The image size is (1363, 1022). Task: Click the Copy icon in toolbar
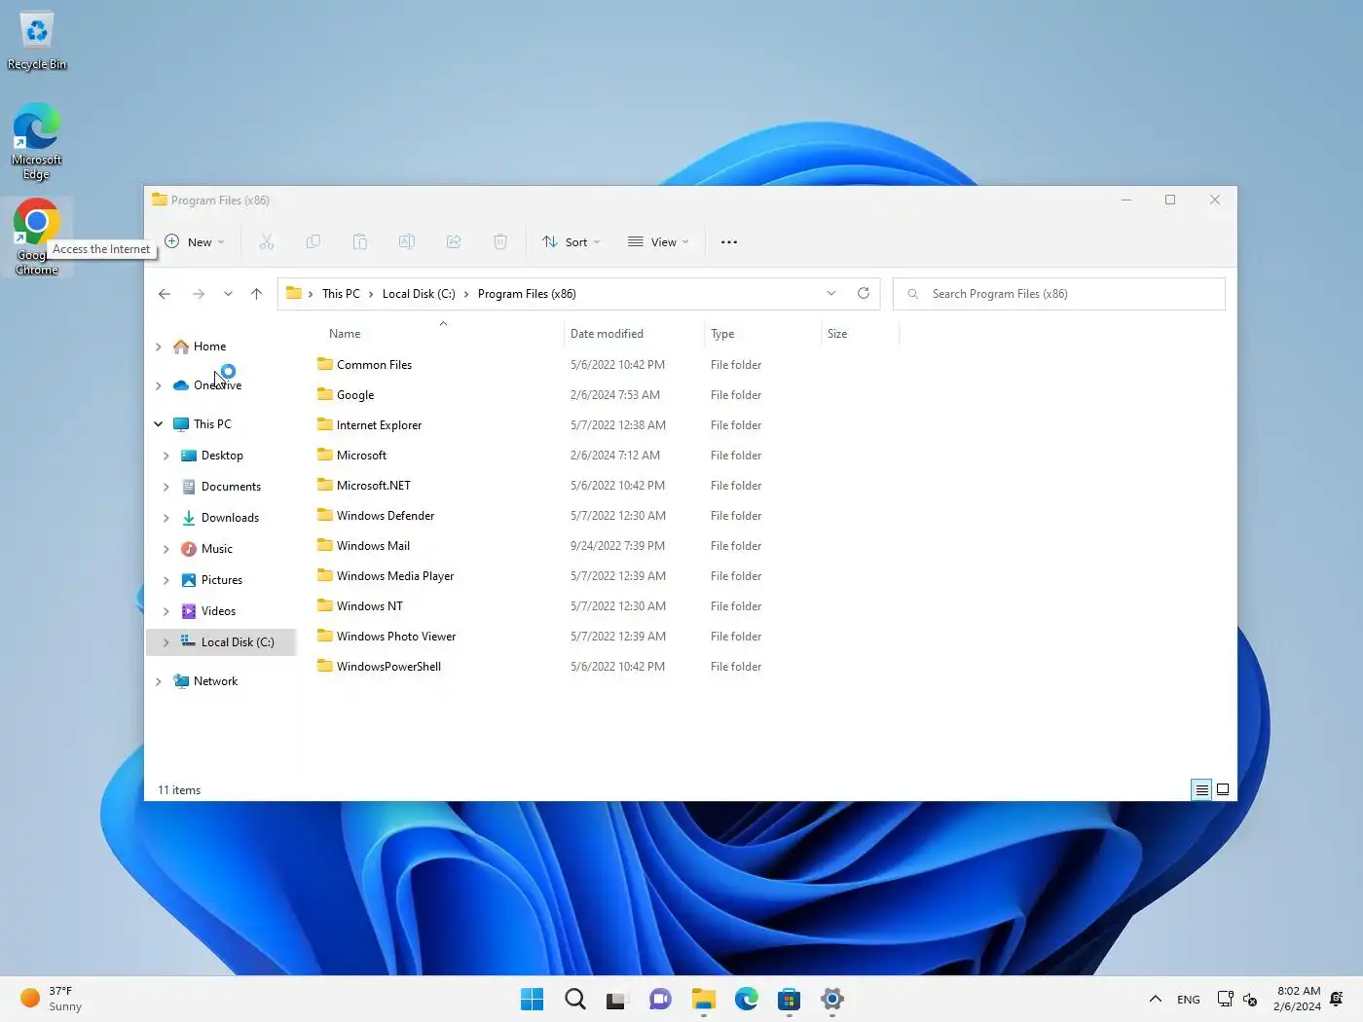pos(313,241)
